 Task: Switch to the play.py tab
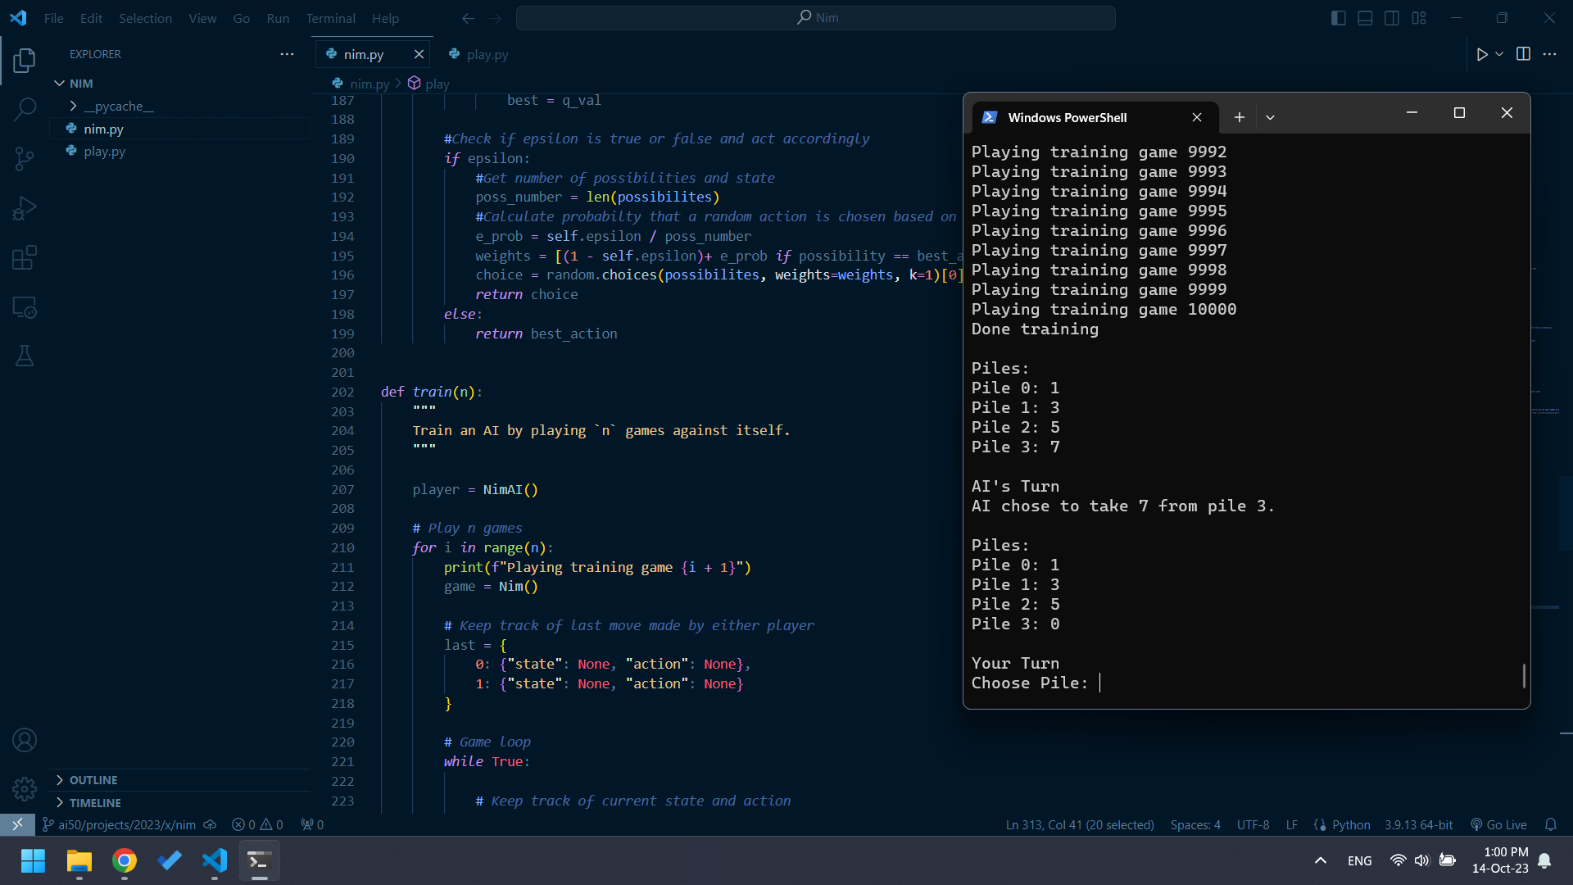[x=487, y=54]
